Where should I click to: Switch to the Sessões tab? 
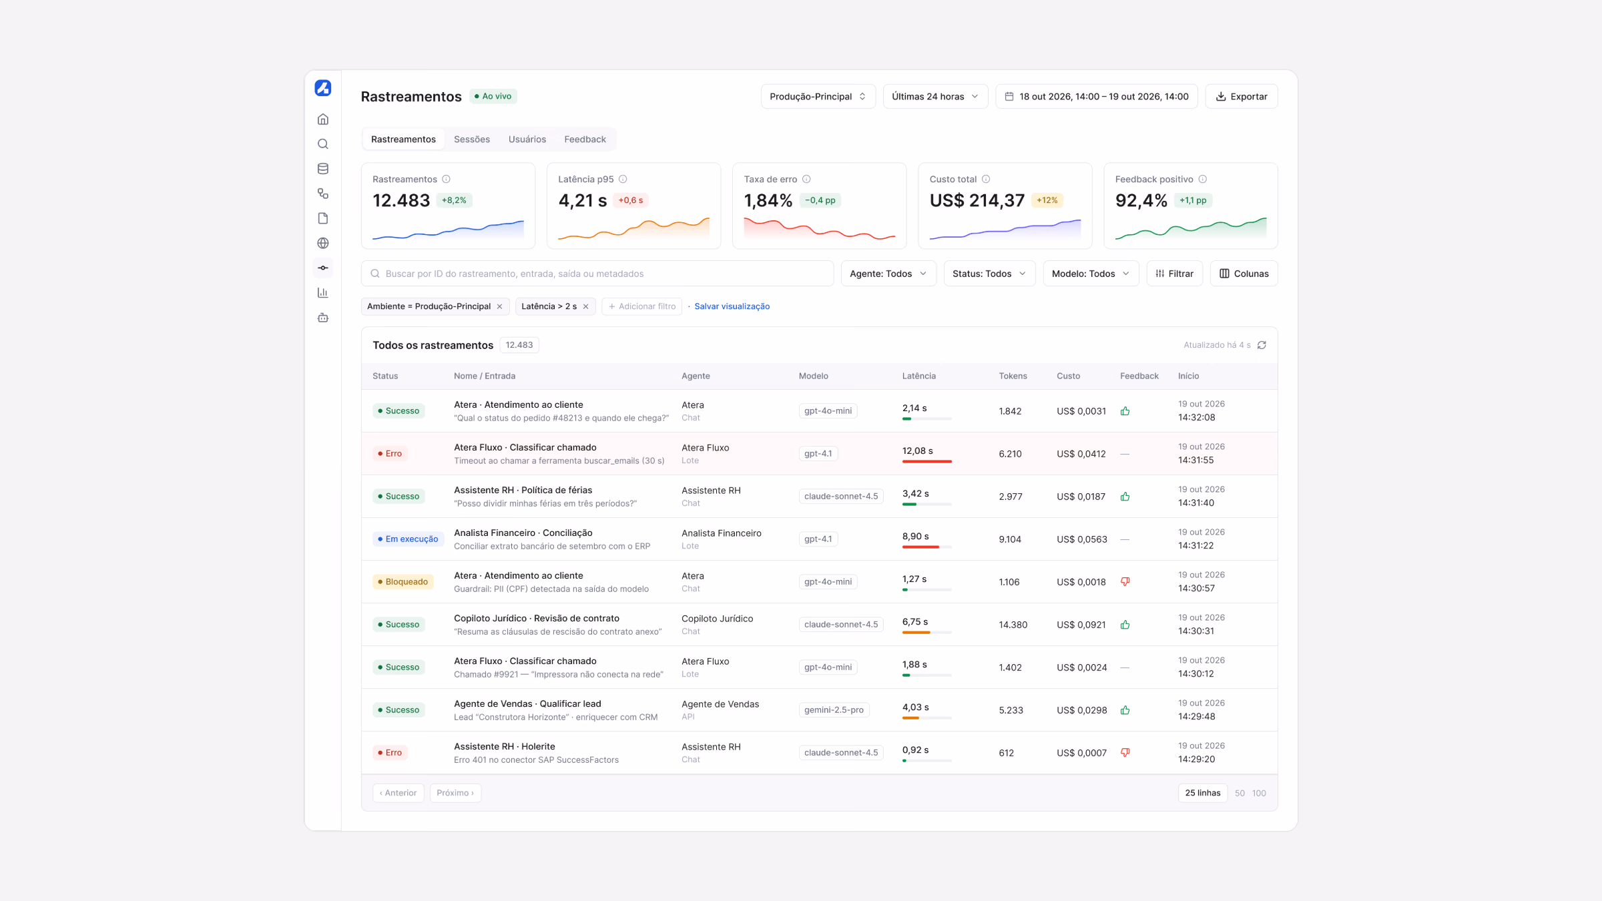click(472, 139)
